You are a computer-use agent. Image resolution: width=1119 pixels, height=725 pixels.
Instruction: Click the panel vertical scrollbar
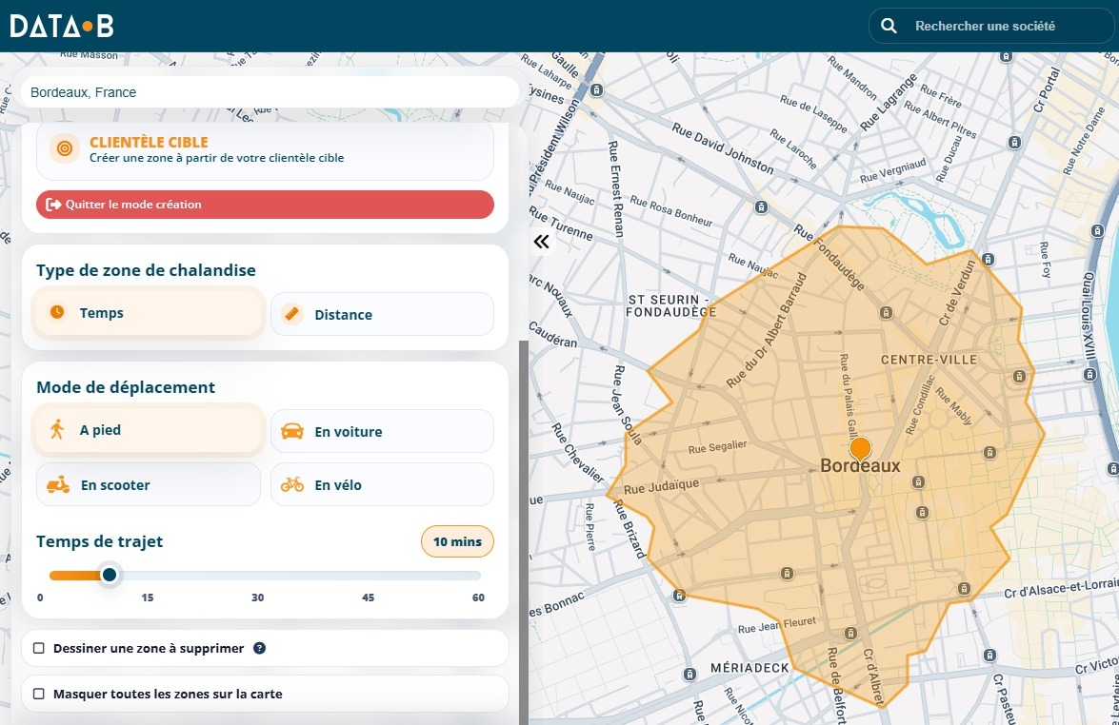(x=524, y=532)
